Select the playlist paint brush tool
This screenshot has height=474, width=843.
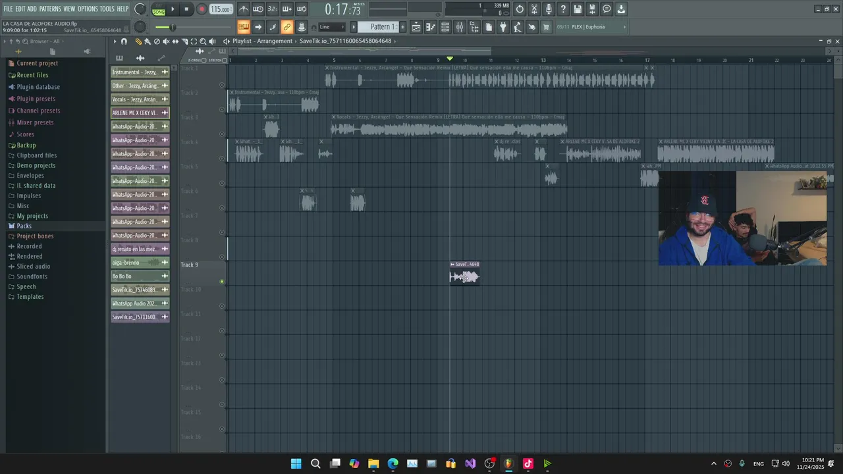(148, 41)
